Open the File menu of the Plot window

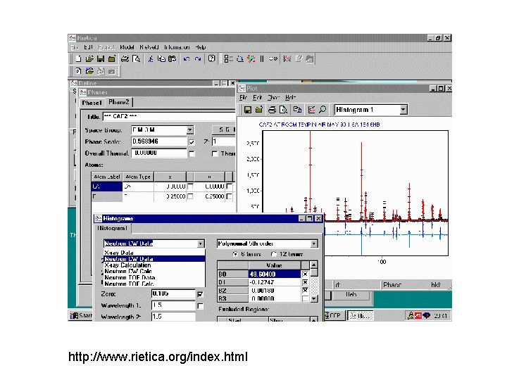pyautogui.click(x=243, y=98)
